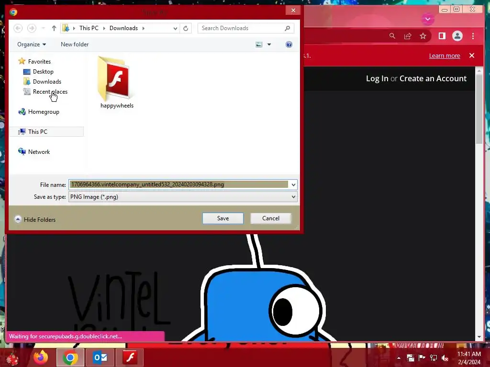Open Action Center flag icon

[422, 358]
